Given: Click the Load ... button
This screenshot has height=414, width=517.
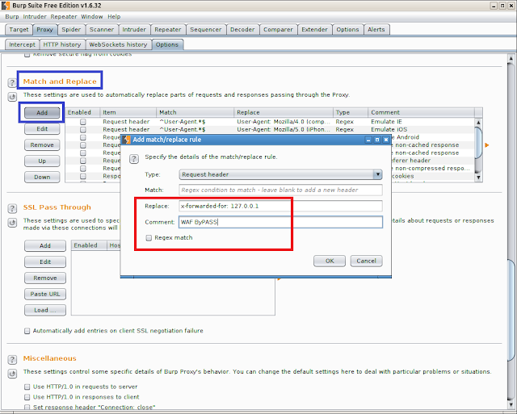Looking at the screenshot, I should pos(45,310).
